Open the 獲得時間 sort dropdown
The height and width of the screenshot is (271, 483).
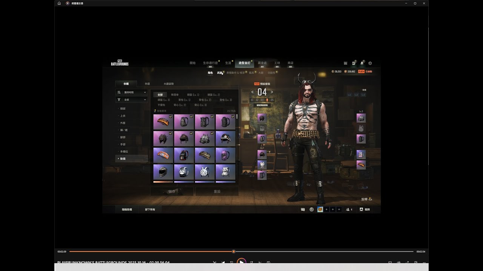pos(131,92)
